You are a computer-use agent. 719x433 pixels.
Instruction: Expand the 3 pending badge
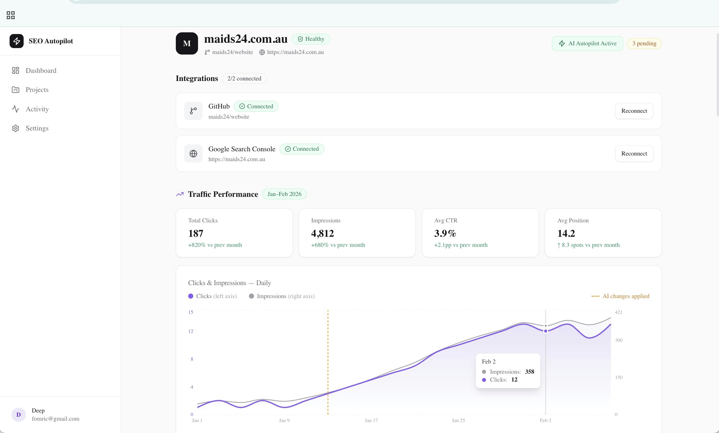click(x=644, y=43)
